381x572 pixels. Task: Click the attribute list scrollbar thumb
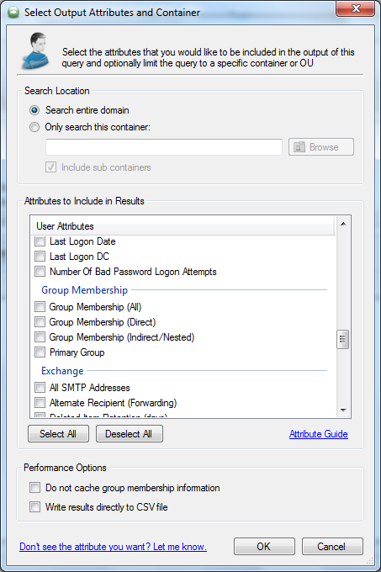(x=342, y=340)
